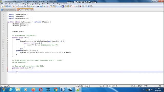
Task: Open Opera browser from the taskbar
Action: click(41, 90)
